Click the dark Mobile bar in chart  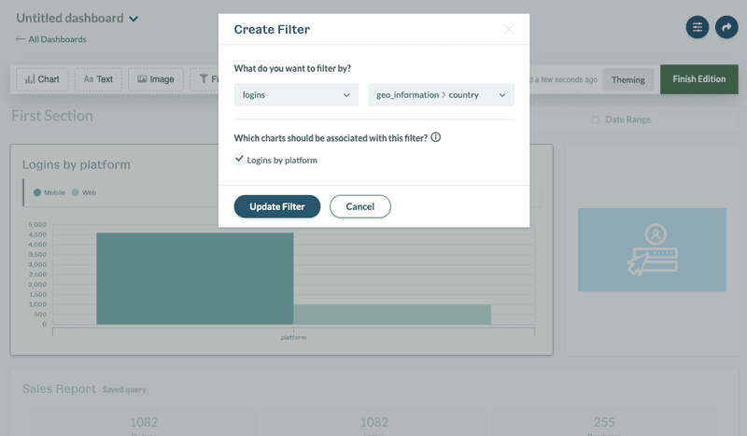coord(195,279)
